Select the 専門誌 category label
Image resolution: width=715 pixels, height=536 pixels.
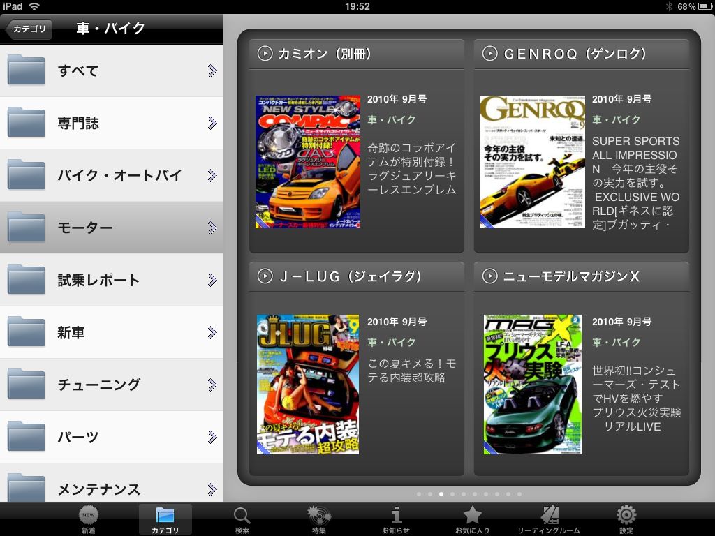click(78, 123)
